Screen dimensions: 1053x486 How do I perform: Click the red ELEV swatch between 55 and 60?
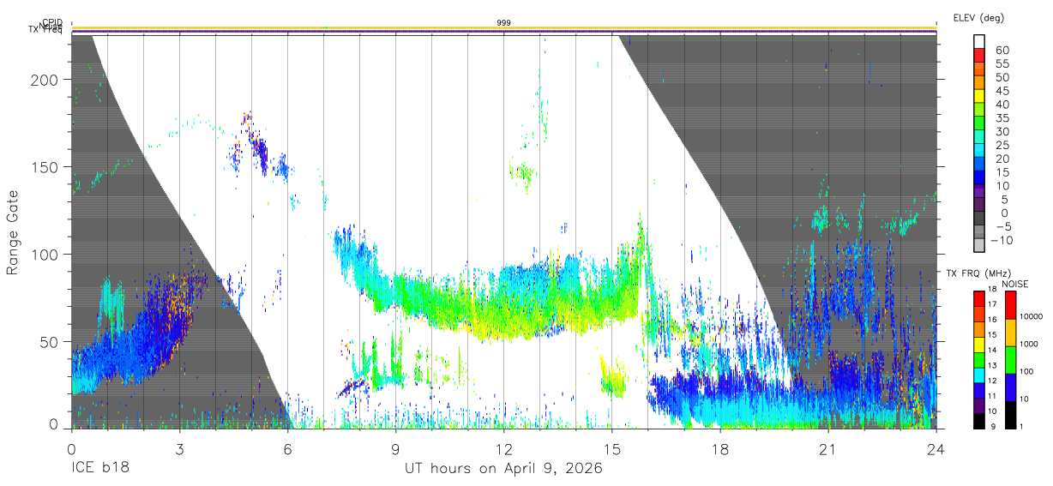979,55
